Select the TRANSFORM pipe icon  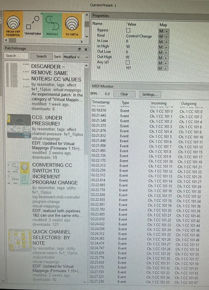(x=33, y=25)
